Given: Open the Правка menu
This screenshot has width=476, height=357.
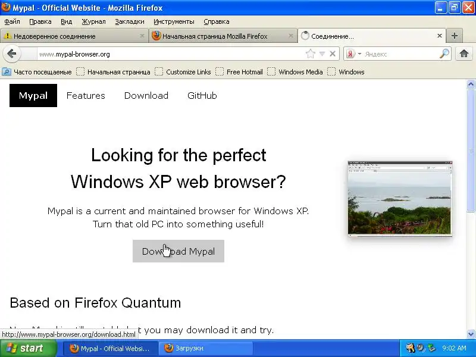Looking at the screenshot, I should click(40, 21).
